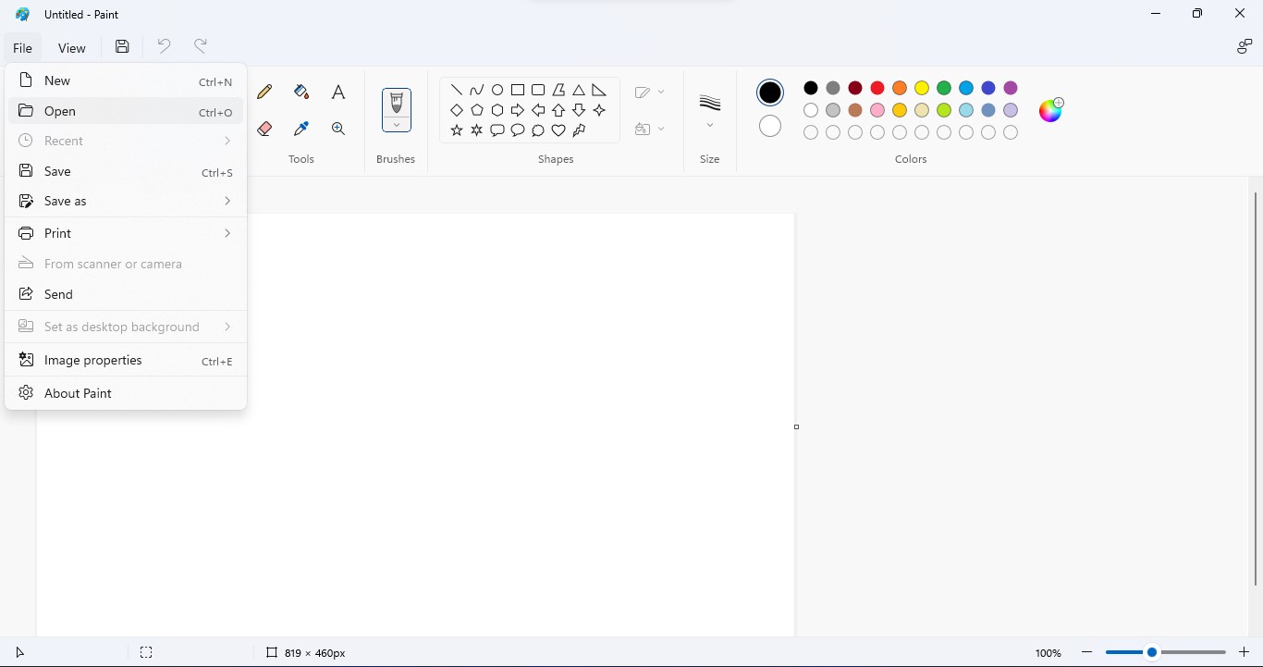This screenshot has width=1263, height=667.
Task: Click the brush icon in Brushes
Action: pos(397,102)
